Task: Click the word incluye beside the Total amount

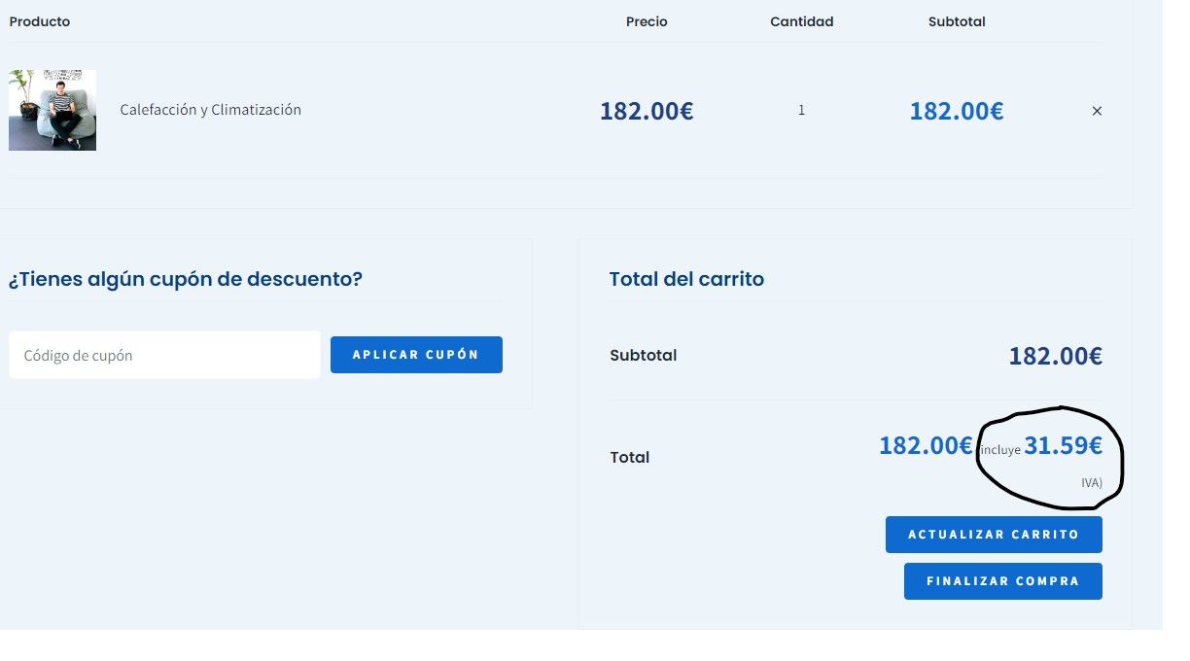Action: (1000, 450)
